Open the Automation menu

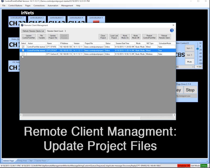click(53, 6)
